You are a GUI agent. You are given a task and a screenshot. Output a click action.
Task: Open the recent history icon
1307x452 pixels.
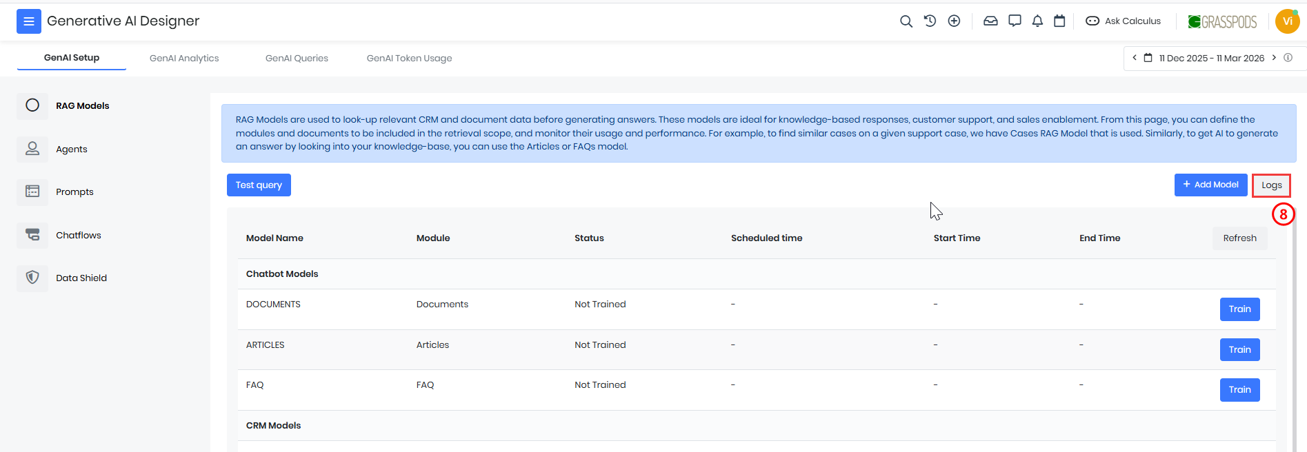click(x=930, y=21)
